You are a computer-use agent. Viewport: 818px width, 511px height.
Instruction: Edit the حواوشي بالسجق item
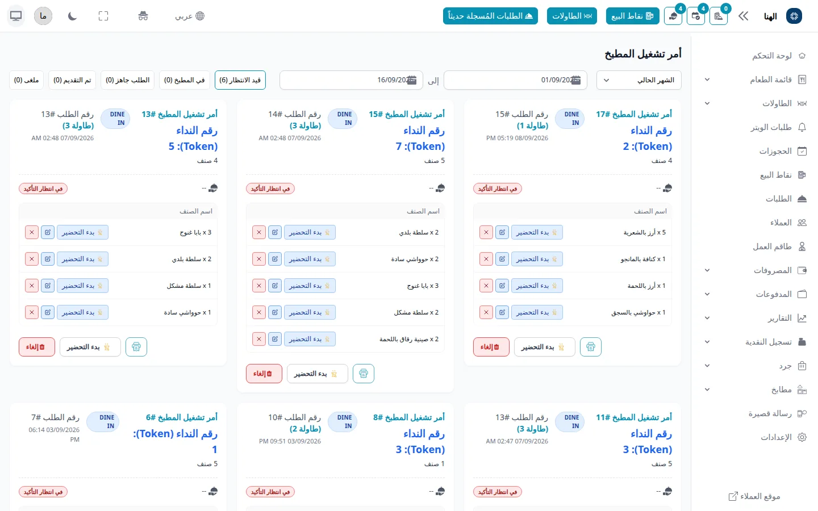[502, 312]
